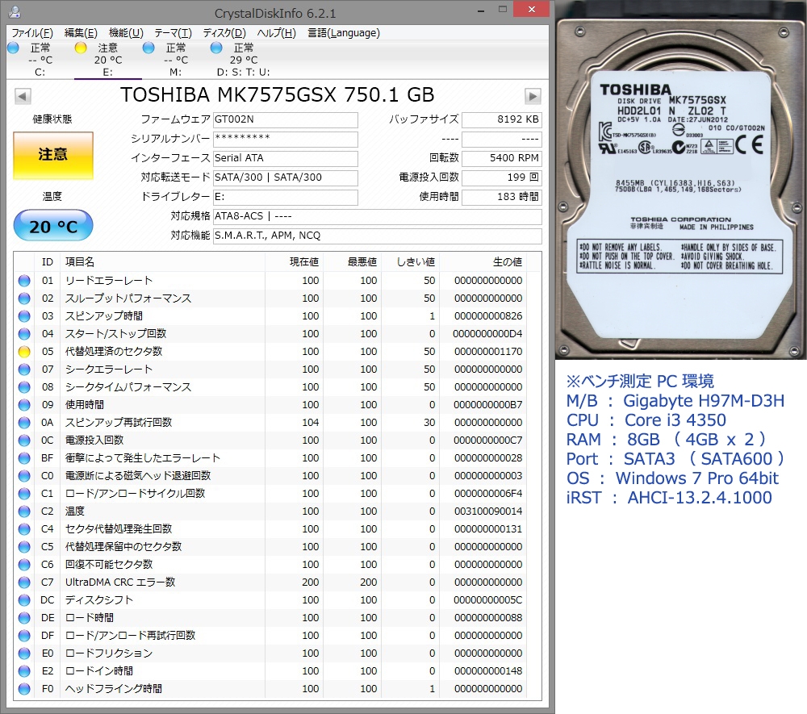Screen dimensions: 807x714
Task: Click the blue status dot for ロード/アンロードサイクル回数
Action: coord(24,493)
